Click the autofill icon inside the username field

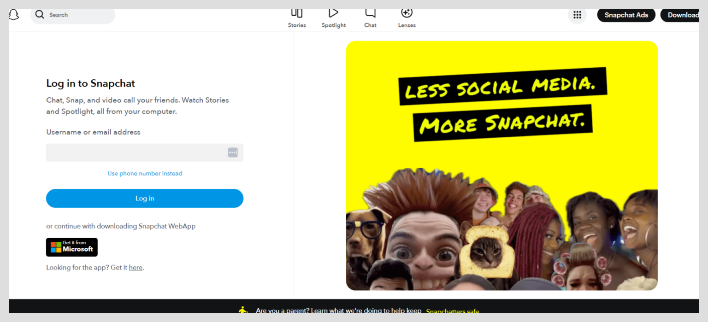pyautogui.click(x=233, y=152)
